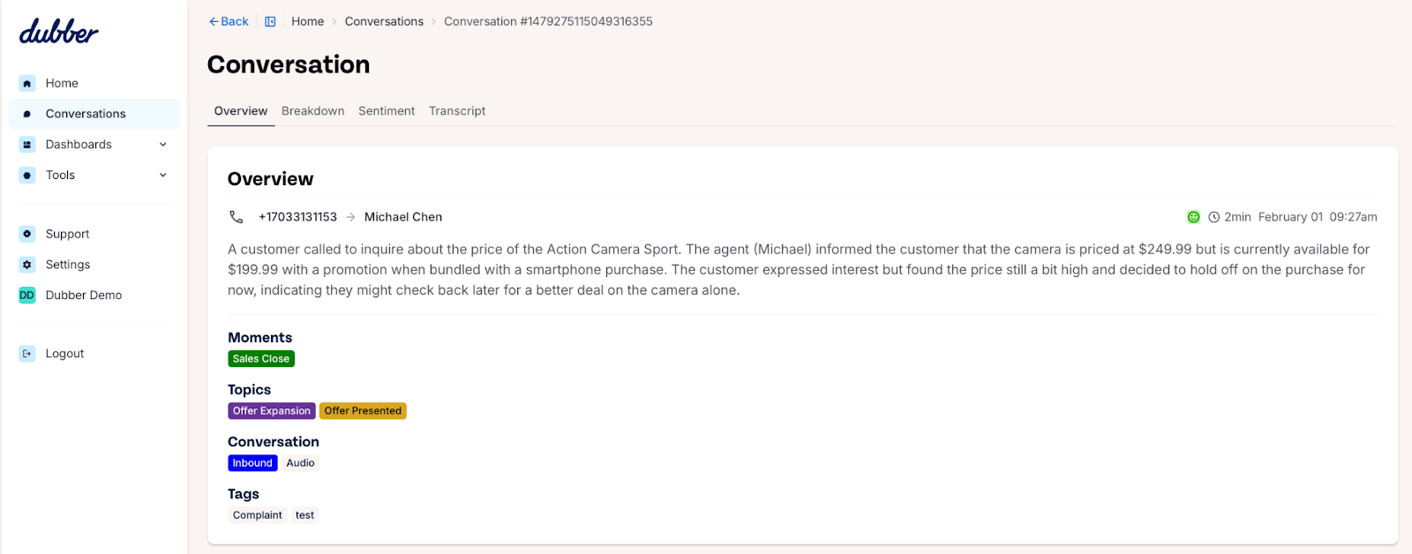Toggle the sidebar panel icon near Back

[x=270, y=21]
